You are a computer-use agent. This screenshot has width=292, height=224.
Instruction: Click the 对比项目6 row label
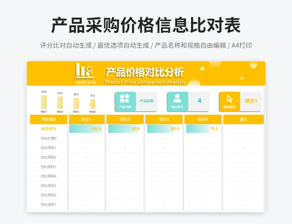coord(49,195)
